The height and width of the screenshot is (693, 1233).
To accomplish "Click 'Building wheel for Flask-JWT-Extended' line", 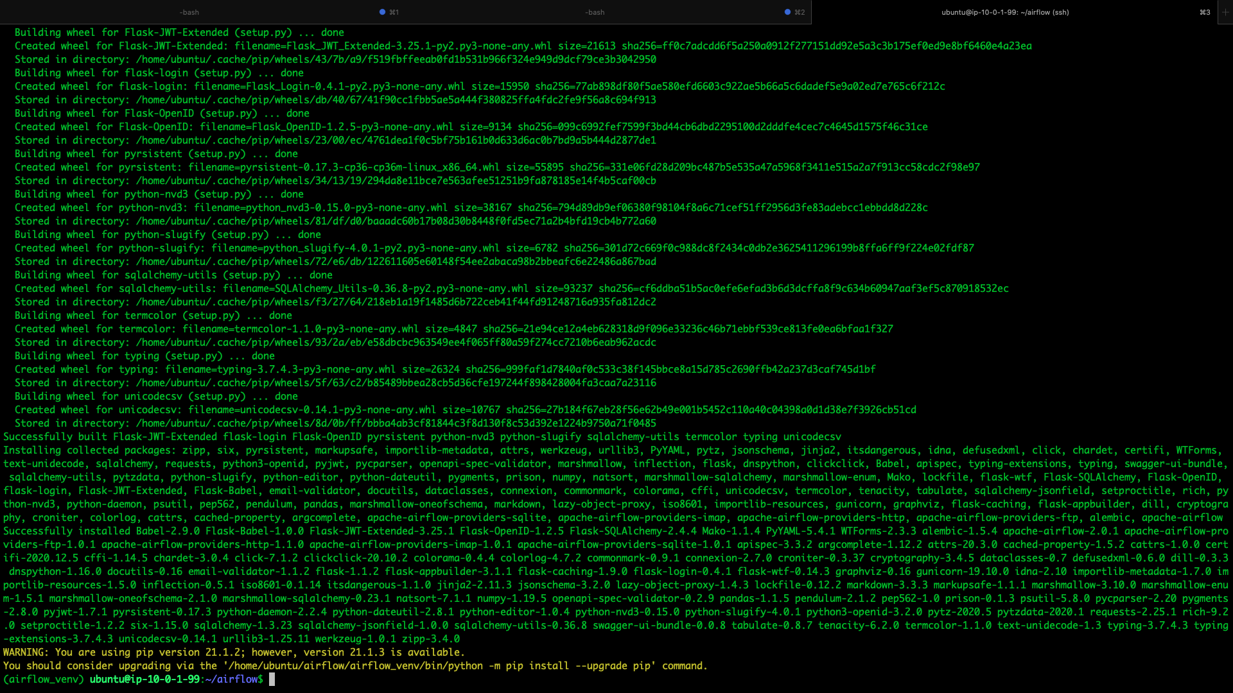I will click(x=179, y=32).
